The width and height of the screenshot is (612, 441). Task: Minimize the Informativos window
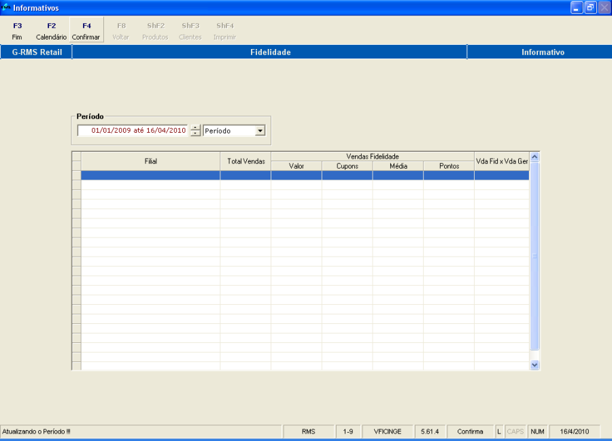pos(577,7)
